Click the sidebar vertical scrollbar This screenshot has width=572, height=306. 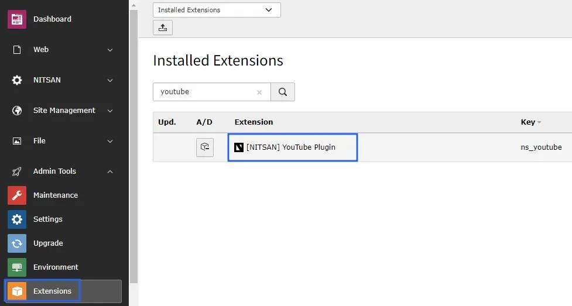point(133,147)
